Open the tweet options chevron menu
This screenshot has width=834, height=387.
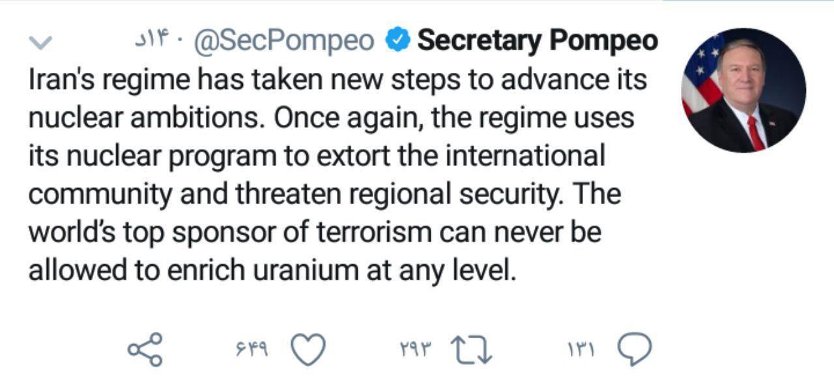coord(41,43)
